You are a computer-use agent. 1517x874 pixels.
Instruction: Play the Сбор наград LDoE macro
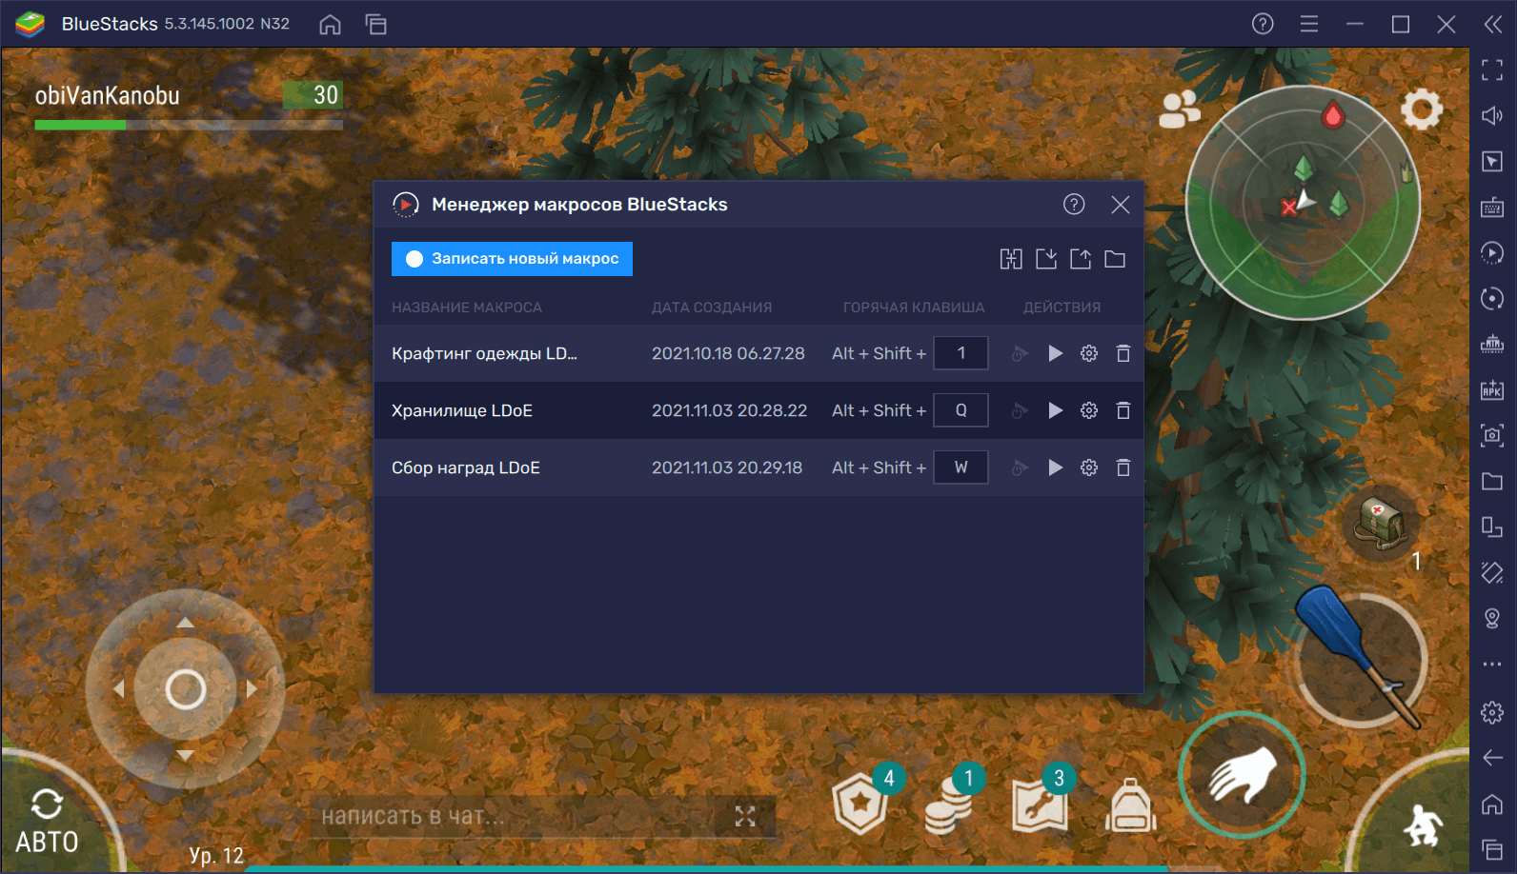point(1055,467)
